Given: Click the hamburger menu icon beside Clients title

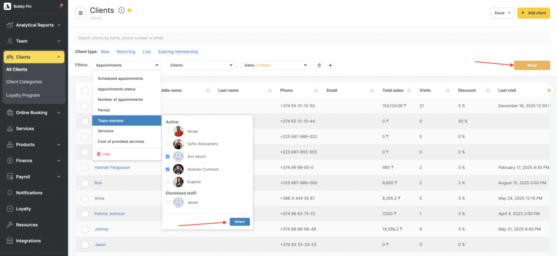Looking at the screenshot, I should [x=81, y=13].
